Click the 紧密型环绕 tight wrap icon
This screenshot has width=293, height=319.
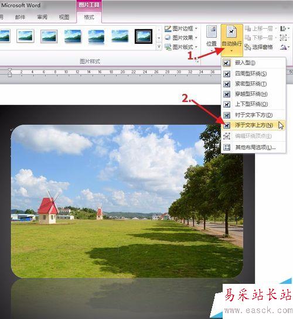tap(227, 84)
